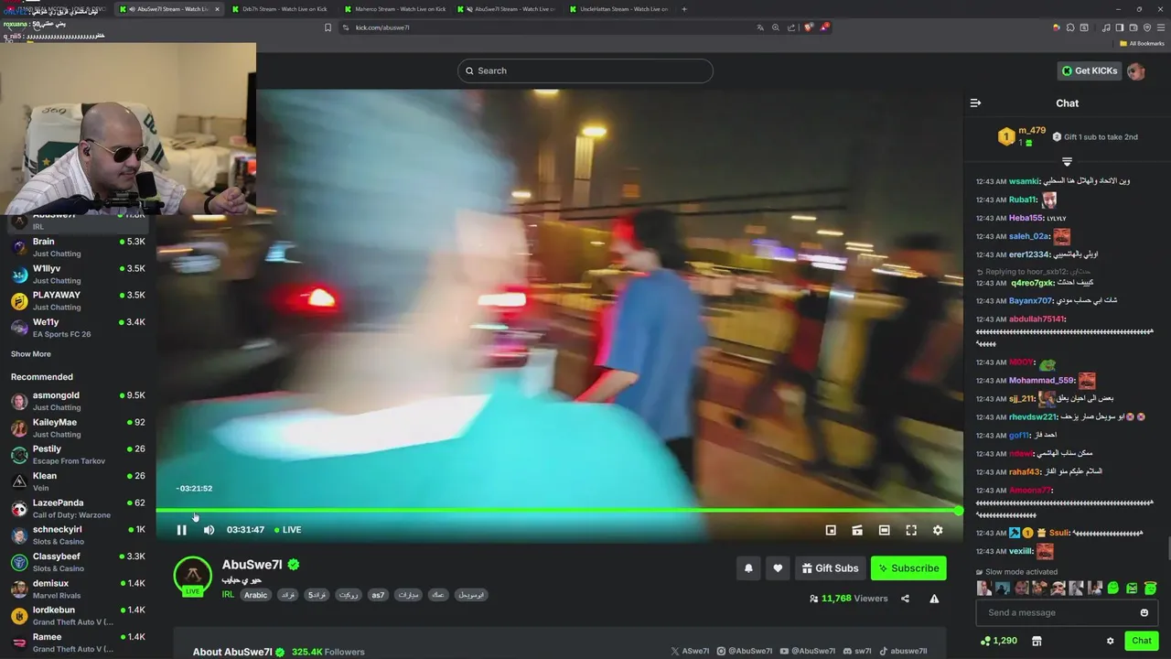
Task: Mute the stream with the speaker icon
Action: pyautogui.click(x=209, y=530)
